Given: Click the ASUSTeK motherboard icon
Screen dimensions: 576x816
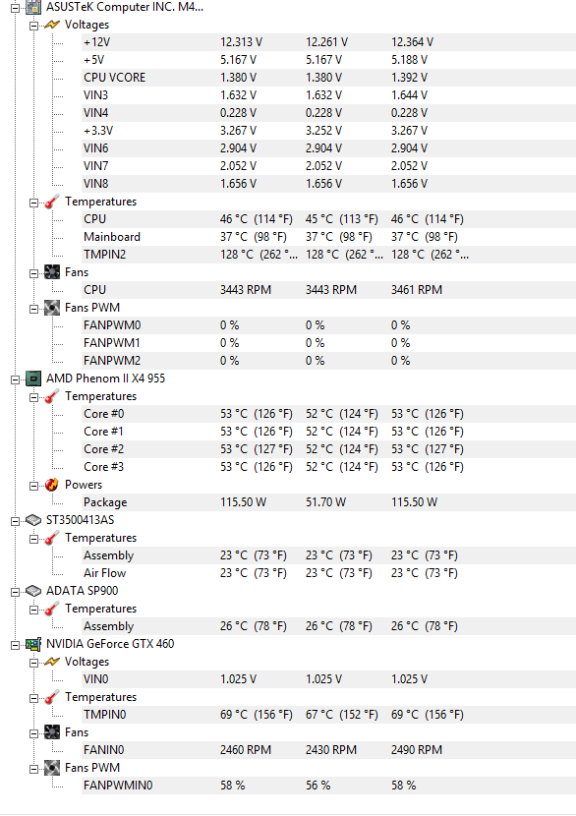Looking at the screenshot, I should (x=33, y=7).
